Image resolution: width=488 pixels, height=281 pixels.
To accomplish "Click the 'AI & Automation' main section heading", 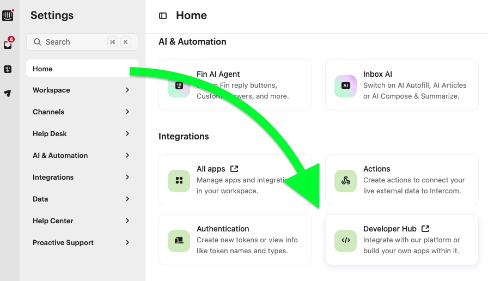I will 192,41.
